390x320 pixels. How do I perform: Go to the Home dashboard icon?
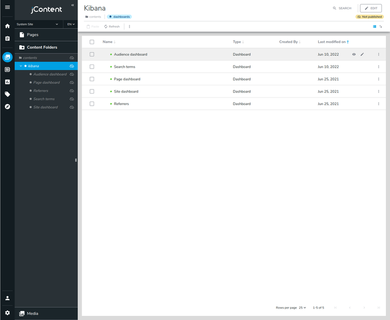[x=7, y=26]
